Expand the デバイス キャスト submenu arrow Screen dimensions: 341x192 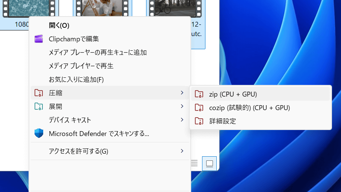tap(182, 120)
